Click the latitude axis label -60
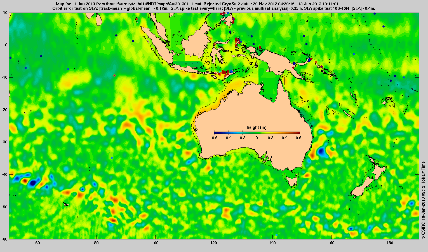The height and width of the screenshot is (252, 428). coord(4,239)
